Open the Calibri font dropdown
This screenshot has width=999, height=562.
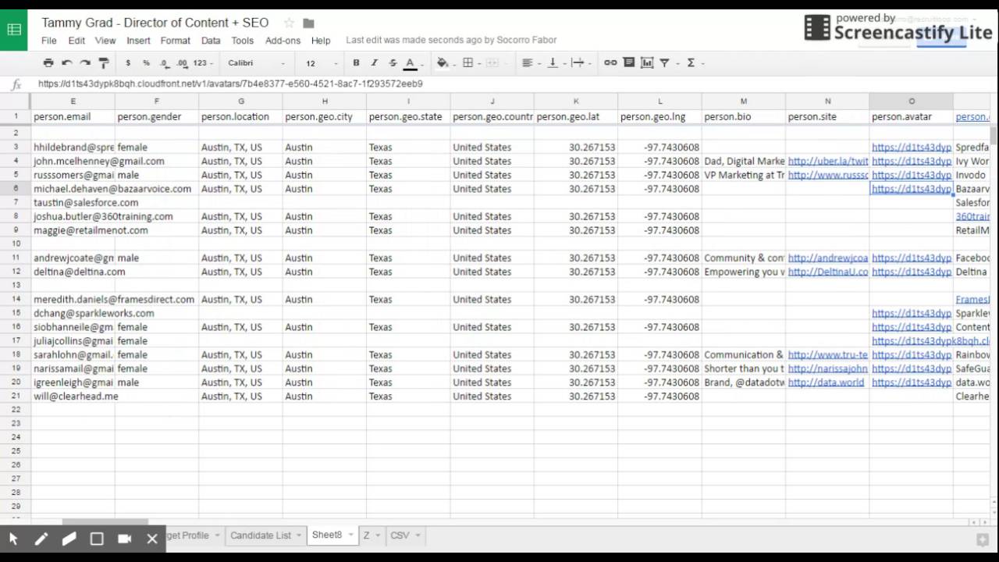[257, 63]
